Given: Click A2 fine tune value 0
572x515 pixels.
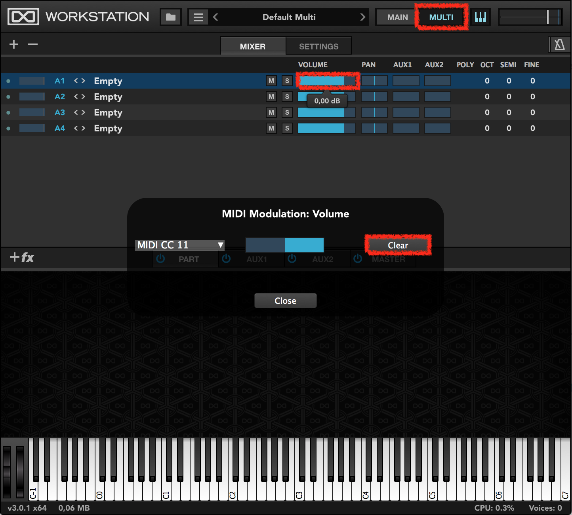Looking at the screenshot, I should point(533,97).
